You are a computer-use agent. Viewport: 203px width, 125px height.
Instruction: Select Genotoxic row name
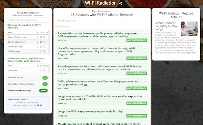tap(13, 71)
